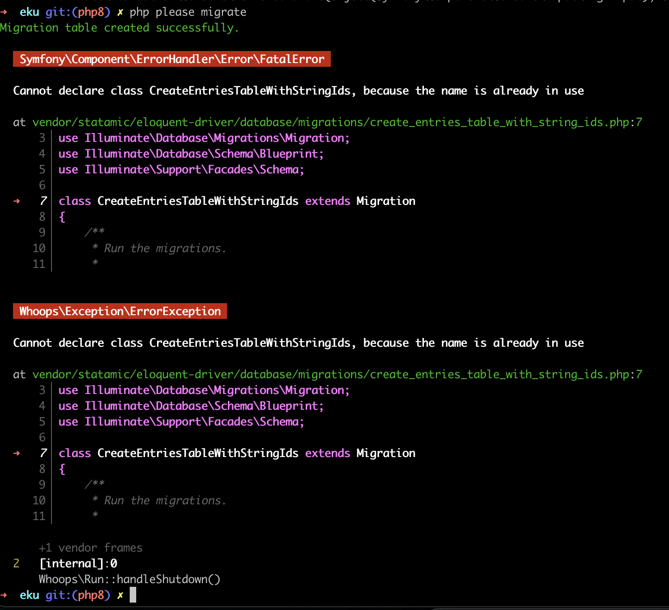669x610 pixels.
Task: Click the terminal cursor block at the final prompt
Action: coord(133,595)
